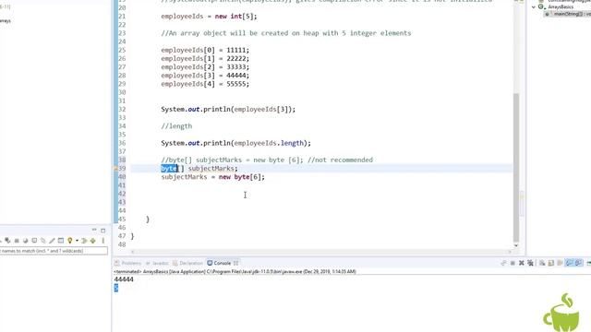Click the editor vertical scrollbar thumb
The width and height of the screenshot is (591, 332).
[x=516, y=168]
